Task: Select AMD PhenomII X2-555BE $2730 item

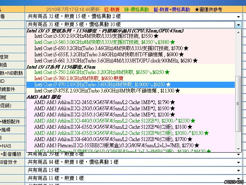Action: coord(131,145)
